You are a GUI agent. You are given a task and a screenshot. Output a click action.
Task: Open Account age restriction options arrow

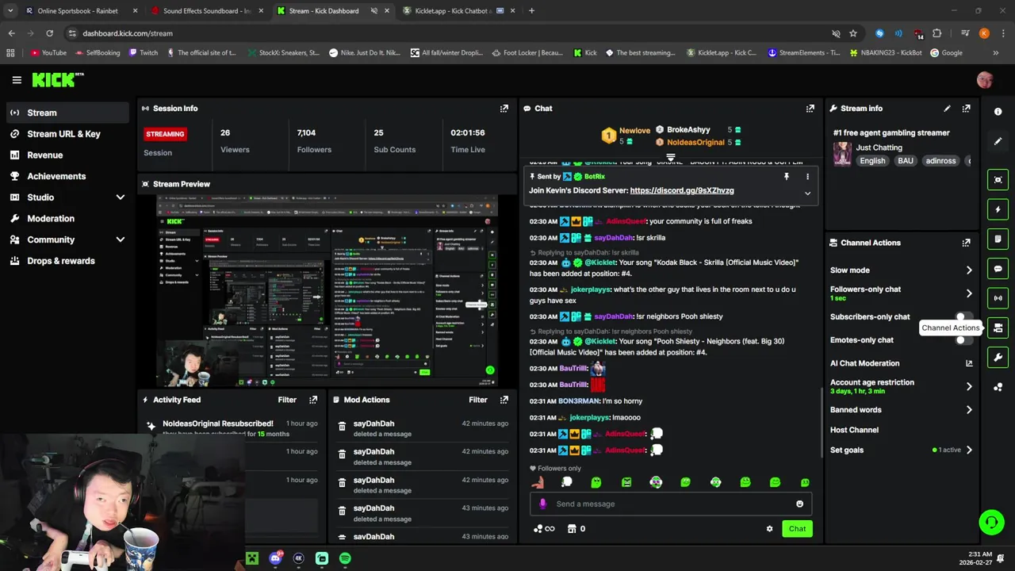click(x=969, y=386)
